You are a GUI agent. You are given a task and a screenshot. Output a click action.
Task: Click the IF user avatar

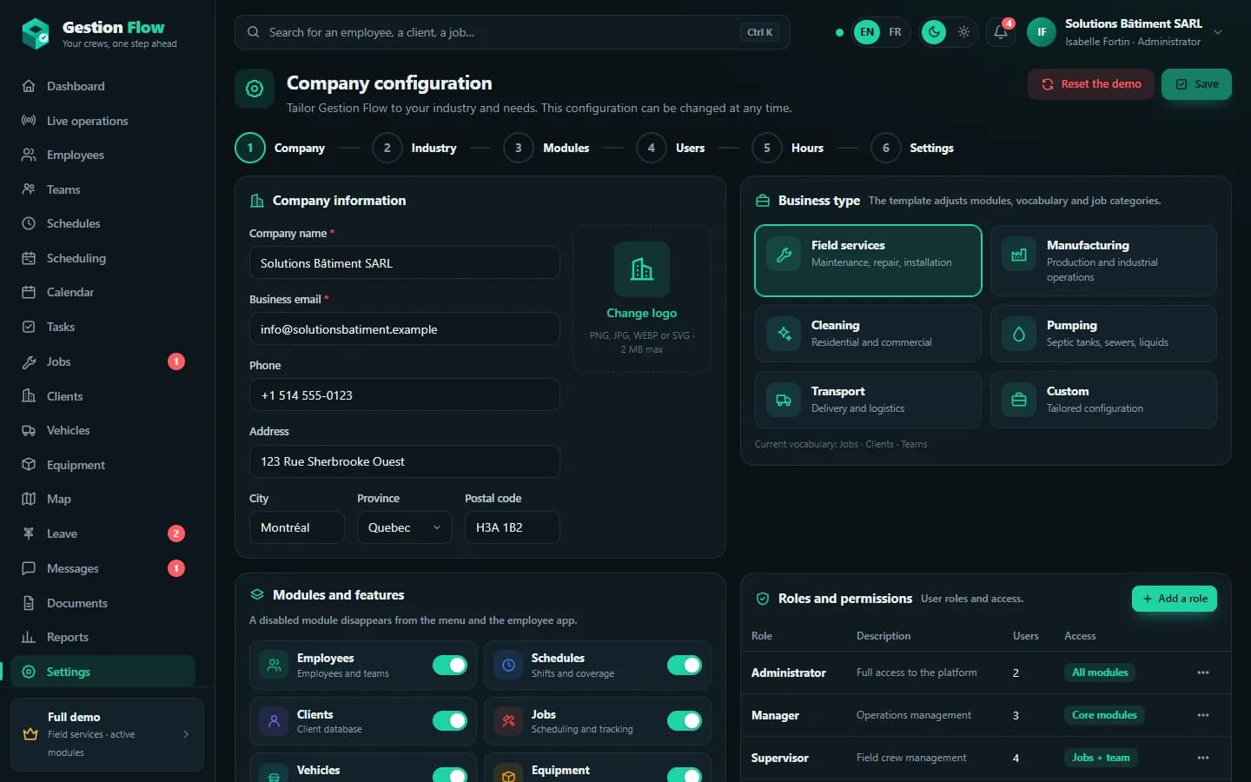point(1042,32)
